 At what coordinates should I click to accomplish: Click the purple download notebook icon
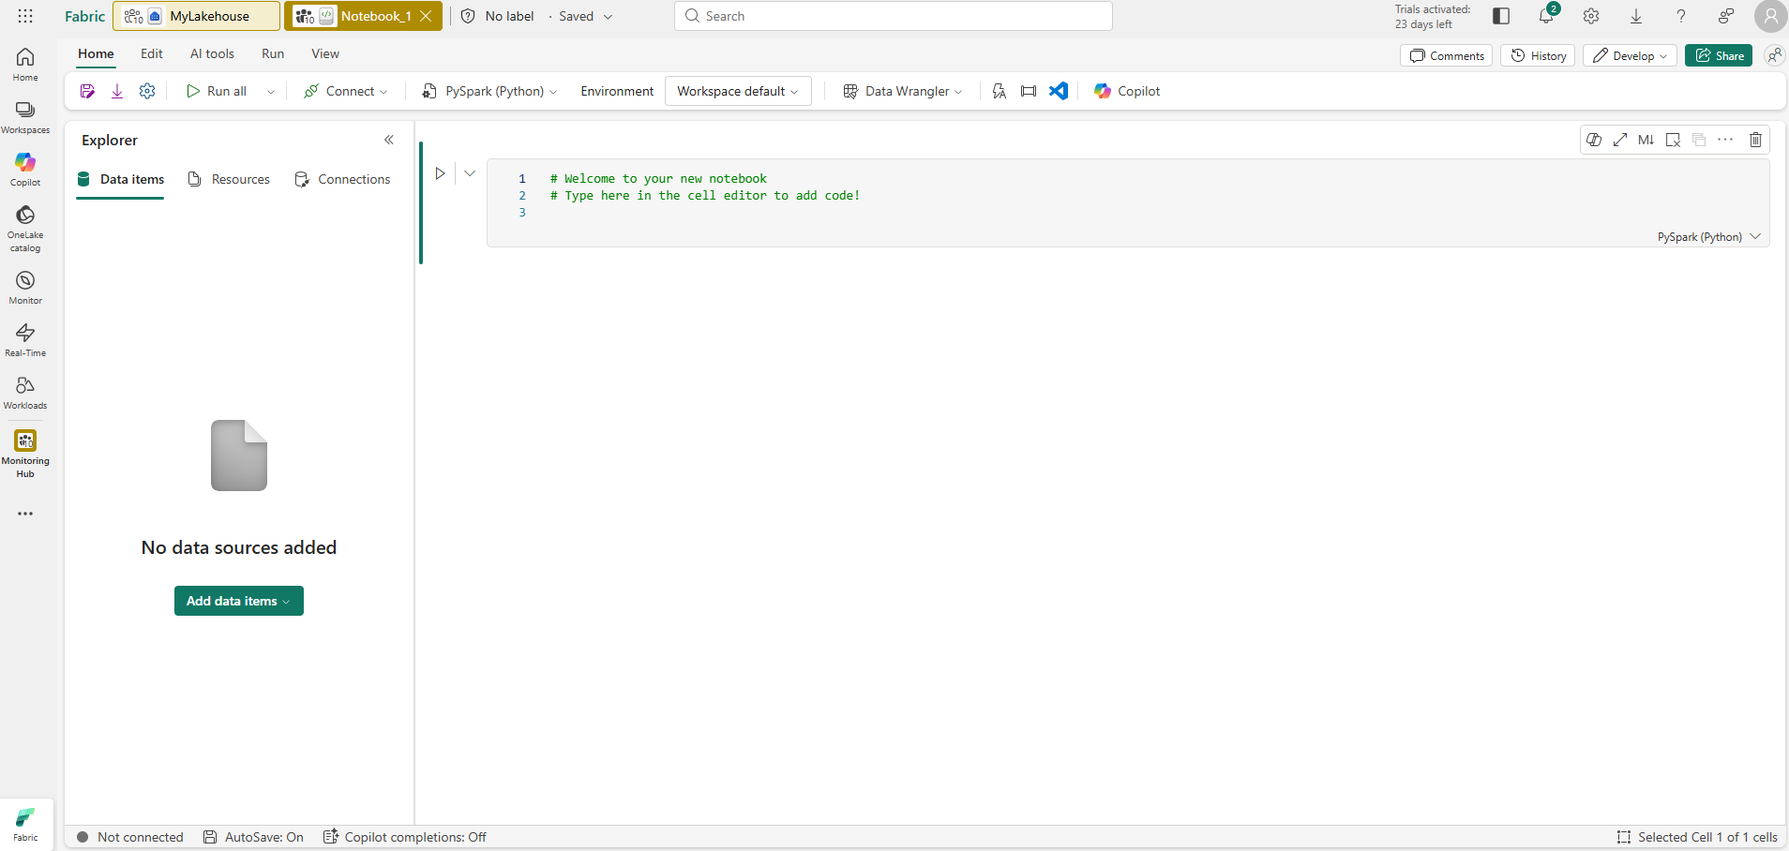pos(117,91)
